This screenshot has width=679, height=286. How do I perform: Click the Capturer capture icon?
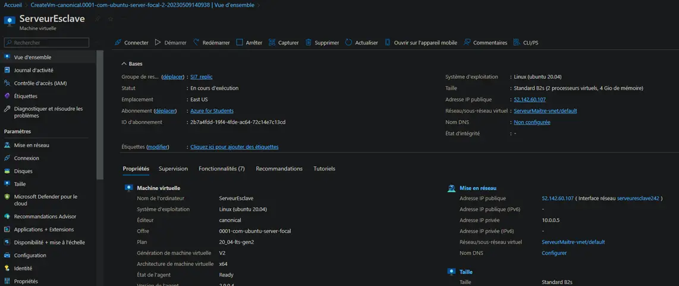pos(272,42)
